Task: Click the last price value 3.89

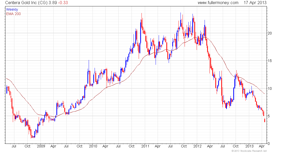Action: click(53, 3)
